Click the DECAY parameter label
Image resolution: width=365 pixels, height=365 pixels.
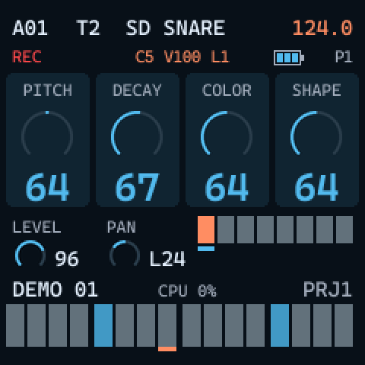pos(137,90)
